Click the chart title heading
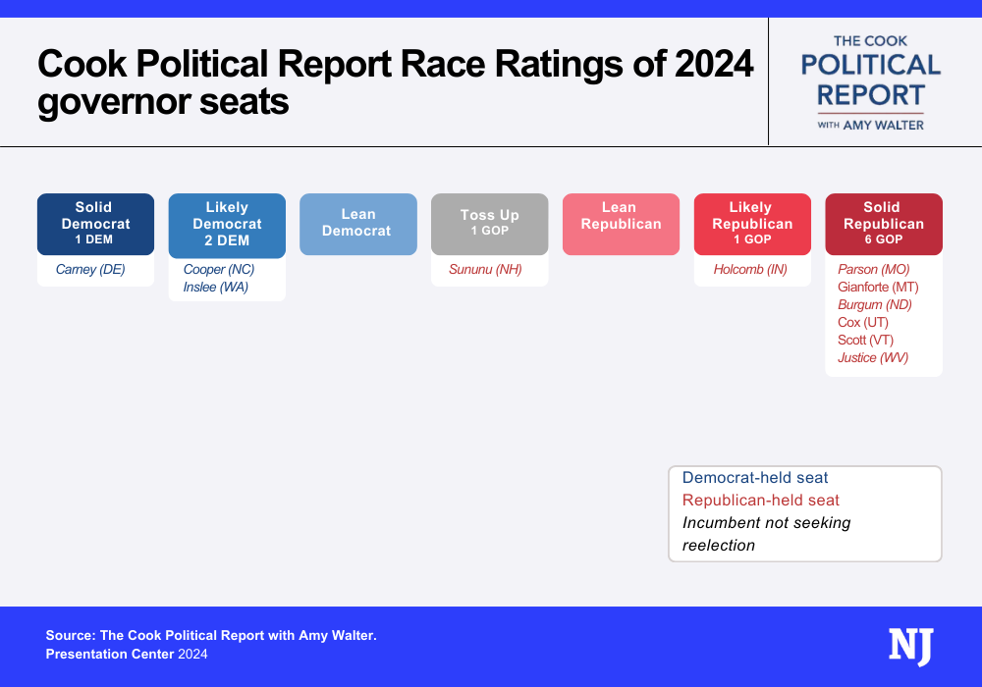 click(x=395, y=83)
